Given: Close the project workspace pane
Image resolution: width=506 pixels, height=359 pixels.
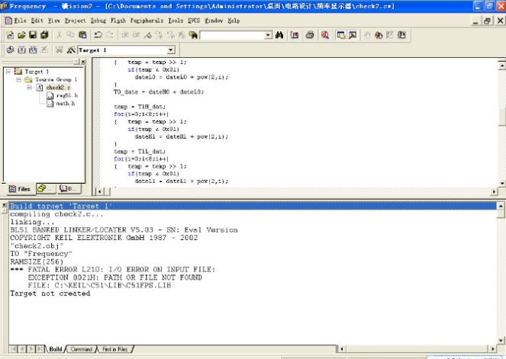Looking at the screenshot, I should click(x=83, y=62).
